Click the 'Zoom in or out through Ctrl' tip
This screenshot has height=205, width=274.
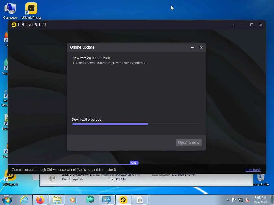(x=64, y=169)
